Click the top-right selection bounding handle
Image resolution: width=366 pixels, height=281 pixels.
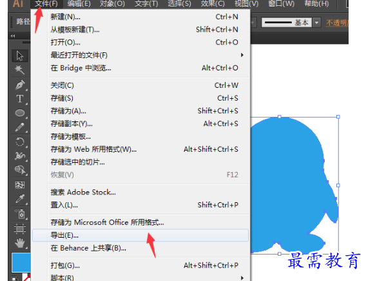tap(338, 117)
